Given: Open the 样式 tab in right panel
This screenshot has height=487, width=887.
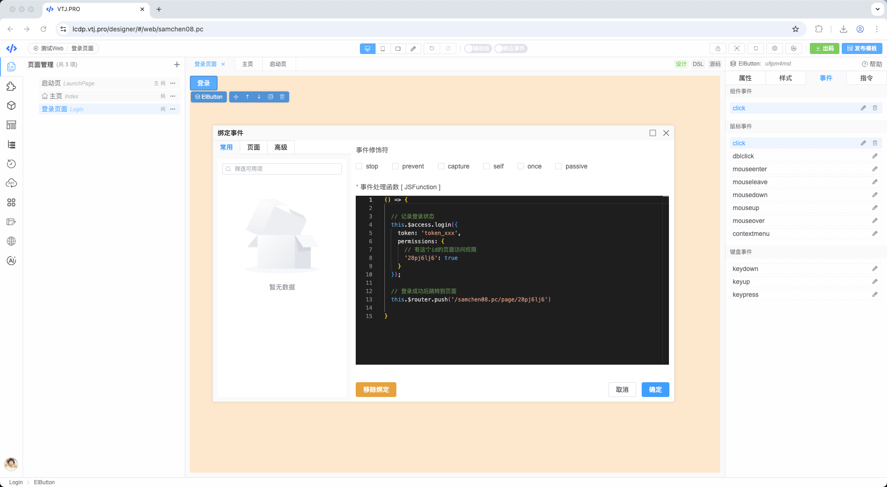Looking at the screenshot, I should pyautogui.click(x=785, y=78).
